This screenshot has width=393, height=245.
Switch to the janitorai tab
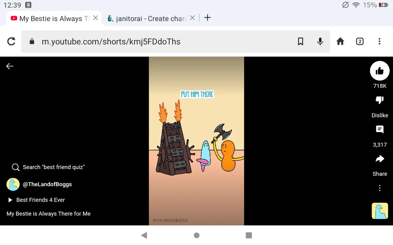[x=147, y=19]
